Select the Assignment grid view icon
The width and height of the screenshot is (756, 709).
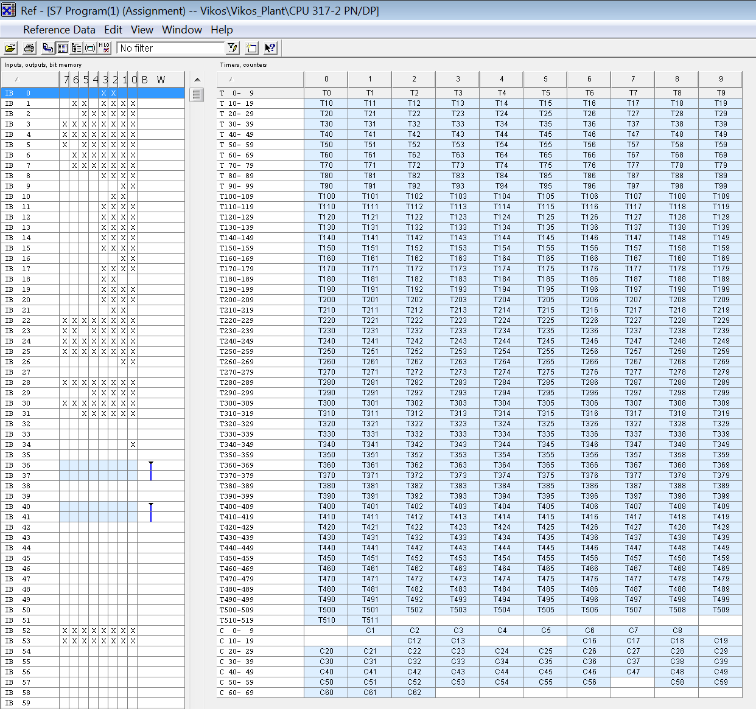(x=62, y=48)
